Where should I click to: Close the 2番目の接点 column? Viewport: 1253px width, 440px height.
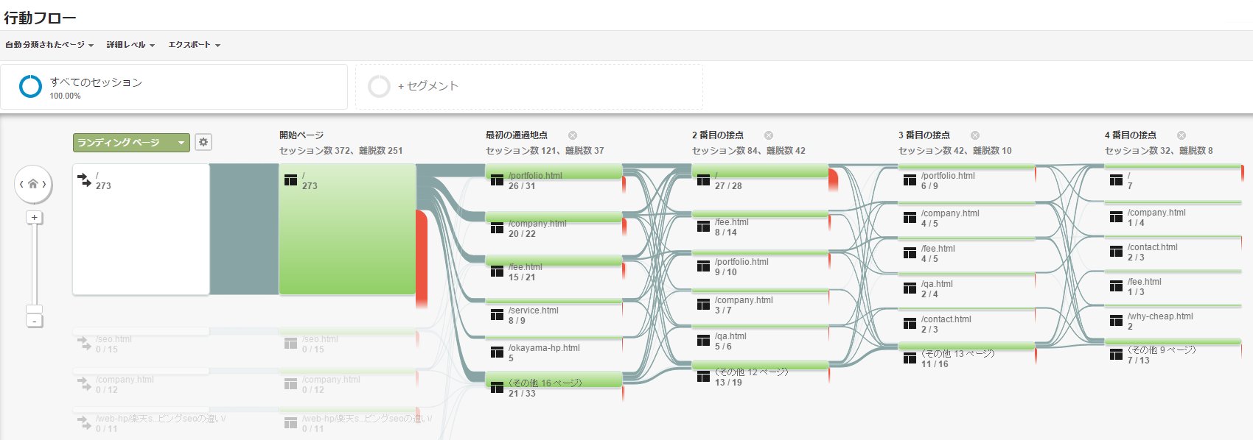(x=769, y=135)
